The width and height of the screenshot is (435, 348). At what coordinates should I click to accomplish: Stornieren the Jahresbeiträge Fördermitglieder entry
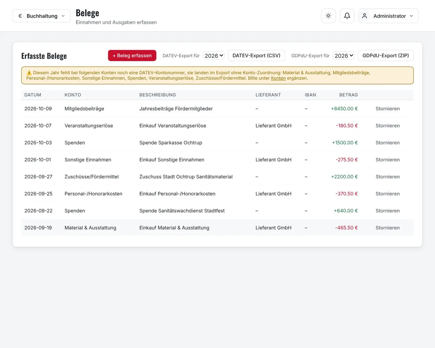click(387, 109)
